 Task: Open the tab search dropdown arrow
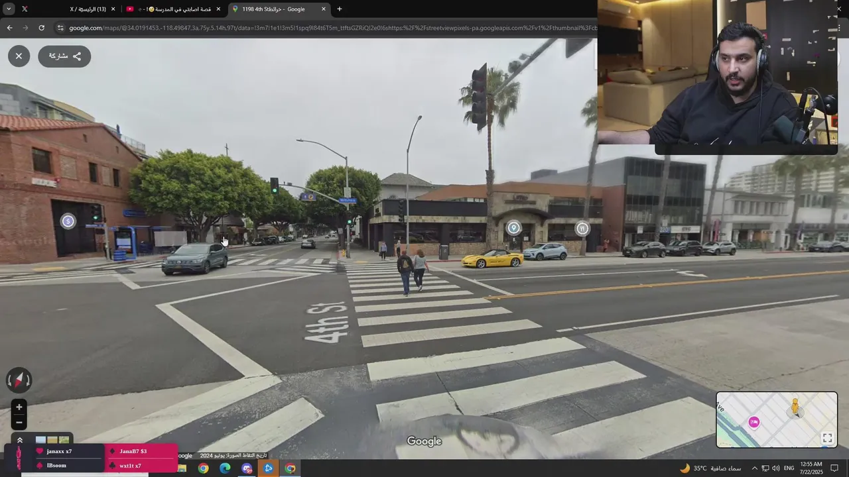pos(9,9)
